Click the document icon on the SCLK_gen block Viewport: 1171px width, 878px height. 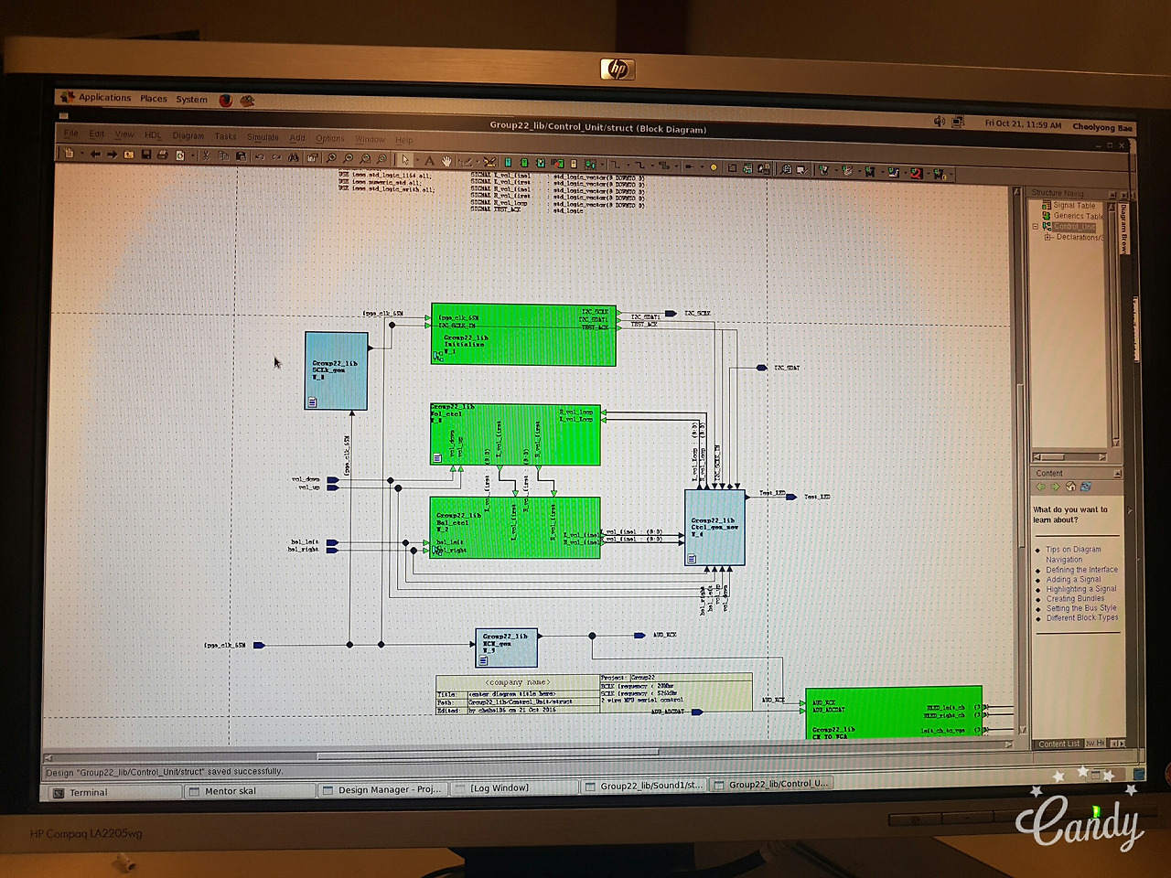click(313, 402)
